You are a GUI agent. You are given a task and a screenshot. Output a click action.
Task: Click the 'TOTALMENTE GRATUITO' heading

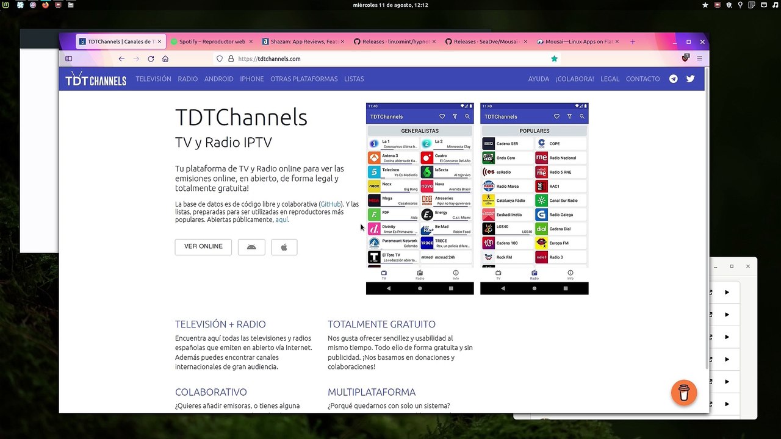click(381, 324)
